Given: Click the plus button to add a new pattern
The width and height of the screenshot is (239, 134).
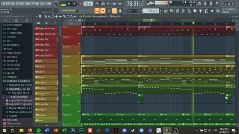Looking at the screenshot, I should click(161, 11).
